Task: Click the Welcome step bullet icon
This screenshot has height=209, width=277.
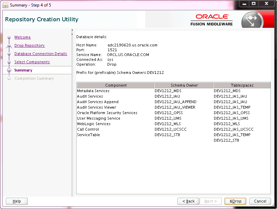Action: [x=9, y=37]
